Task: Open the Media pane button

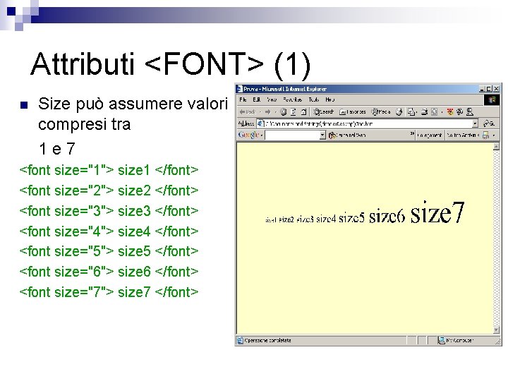Action: pyautogui.click(x=381, y=111)
